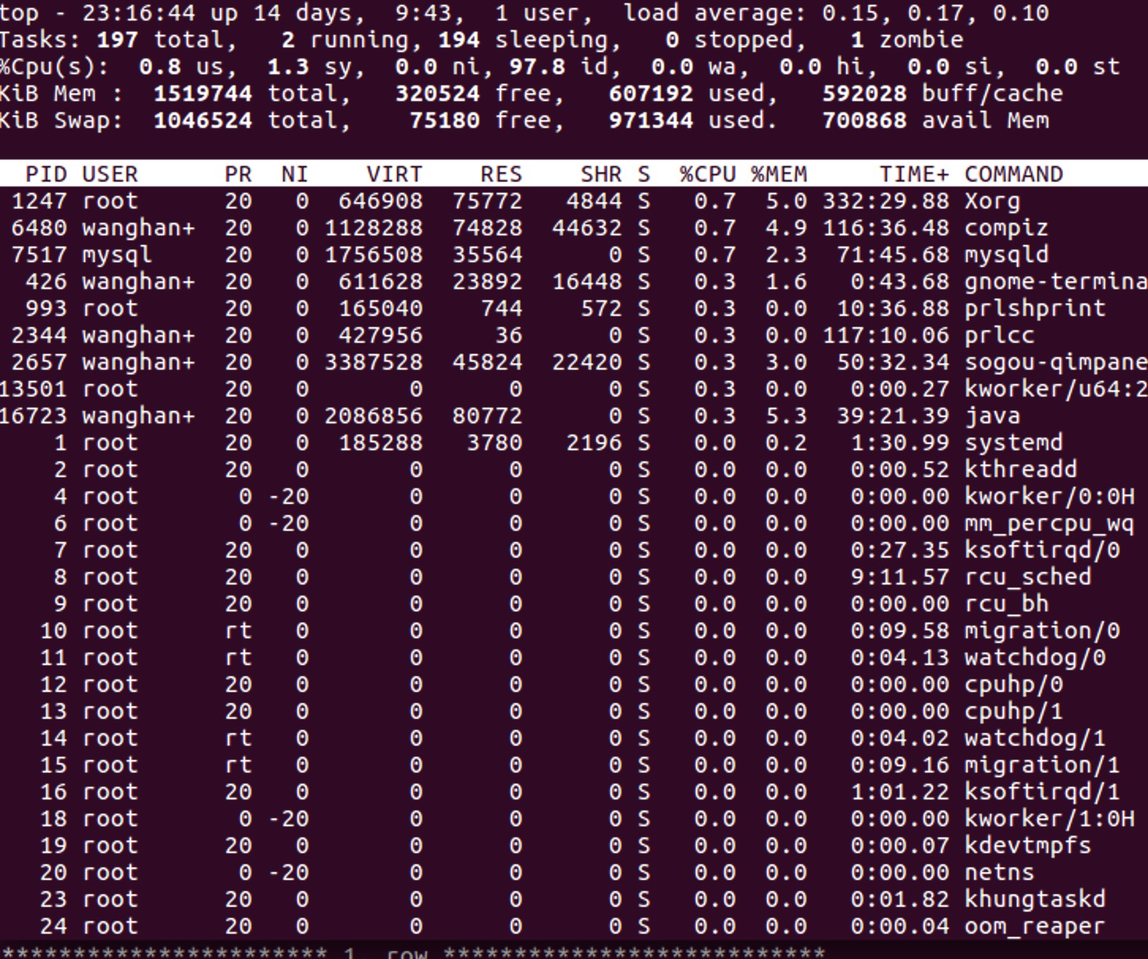Click the mm_percpu_wq command
Image resolution: width=1148 pixels, height=959 pixels.
click(1049, 524)
